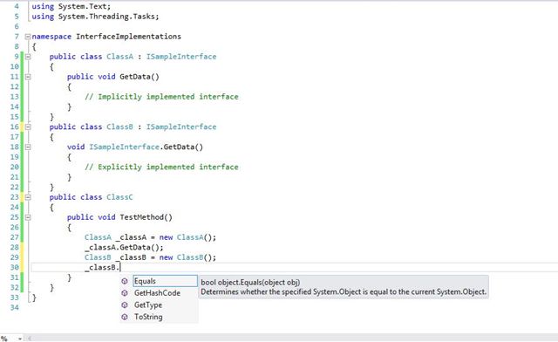Image resolution: width=558 pixels, height=342 pixels.
Task: Pick GetType from the autocomplete suggestions
Action: (x=148, y=305)
